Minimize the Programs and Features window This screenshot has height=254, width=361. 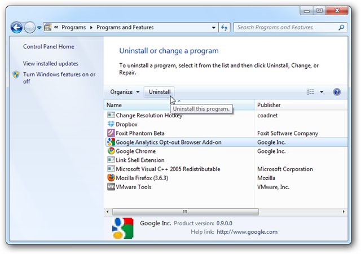306,11
